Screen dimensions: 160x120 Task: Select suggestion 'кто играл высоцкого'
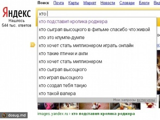pos(97,77)
